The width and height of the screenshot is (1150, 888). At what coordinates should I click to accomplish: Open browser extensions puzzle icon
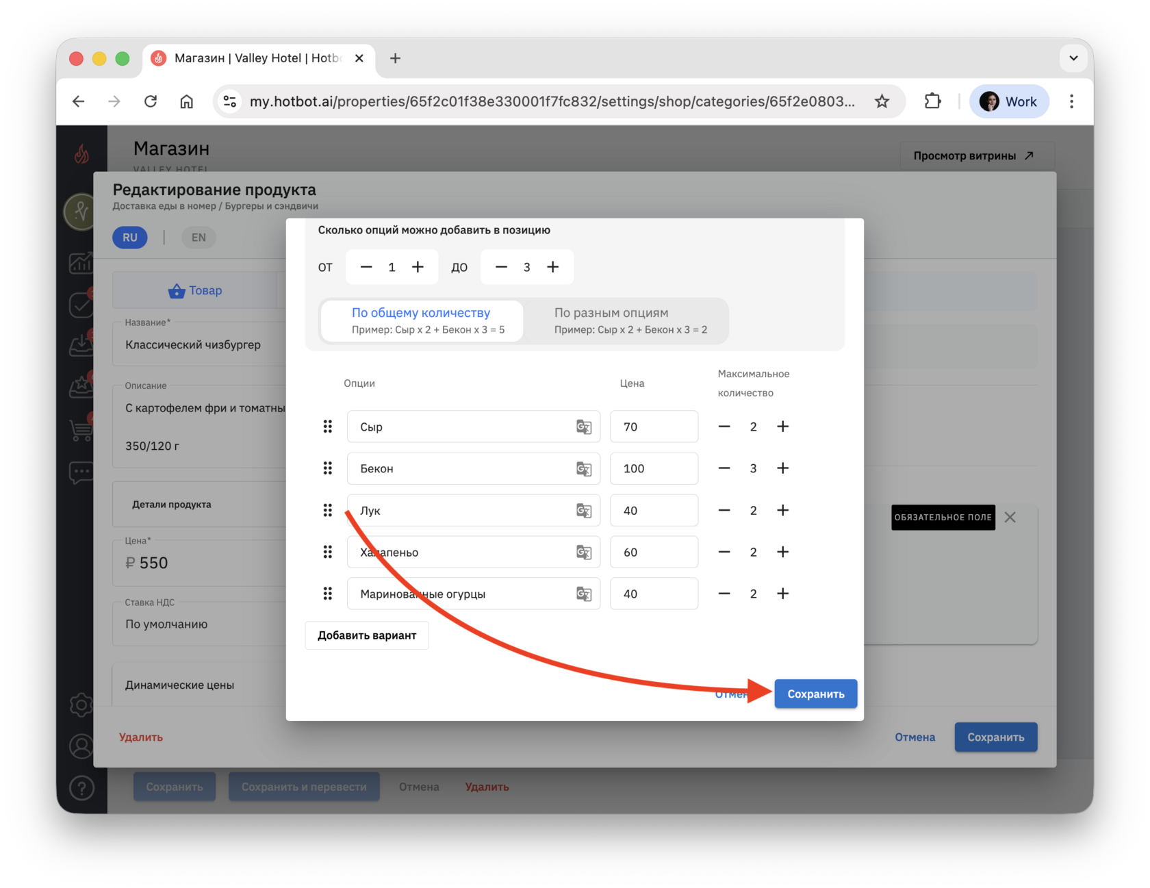coord(932,101)
